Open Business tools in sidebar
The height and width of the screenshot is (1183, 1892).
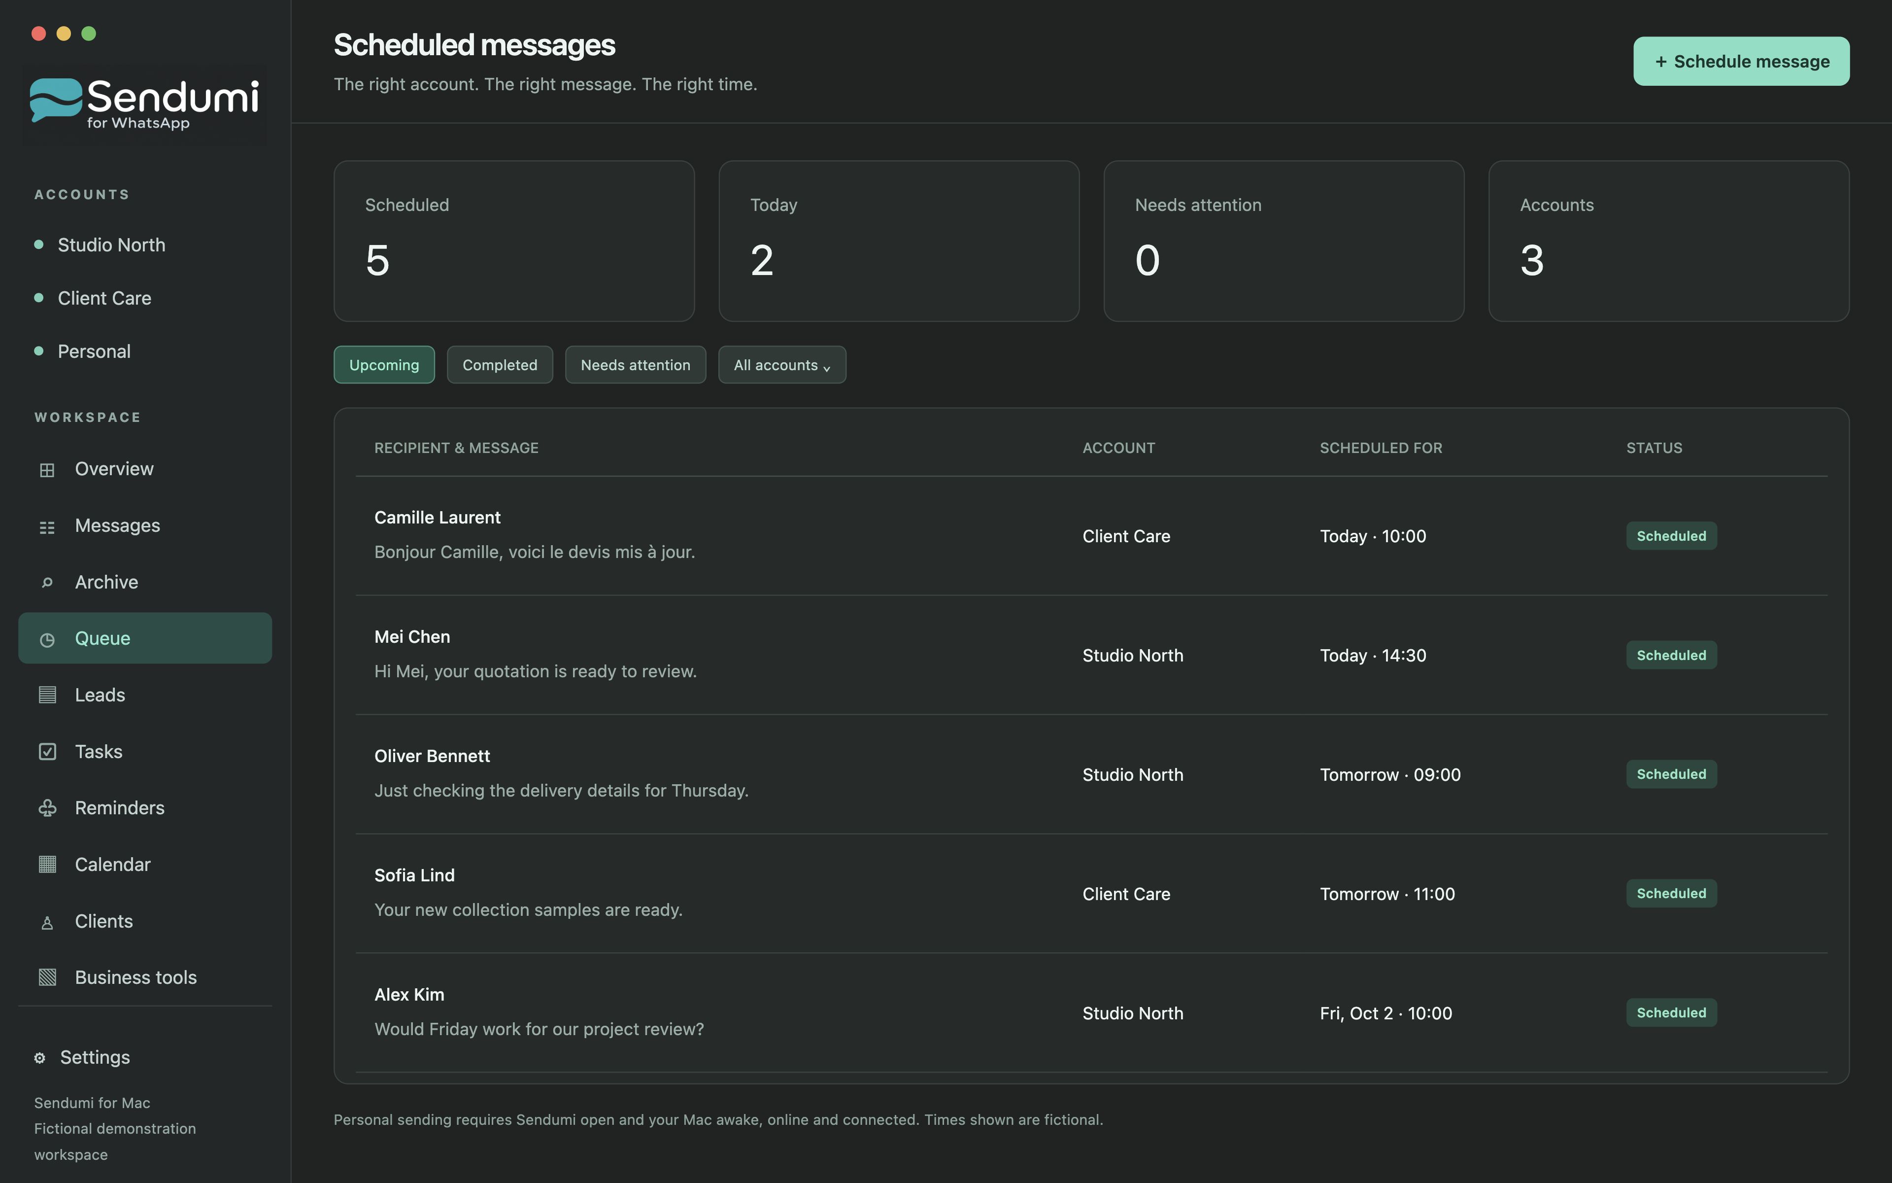pyautogui.click(x=145, y=977)
